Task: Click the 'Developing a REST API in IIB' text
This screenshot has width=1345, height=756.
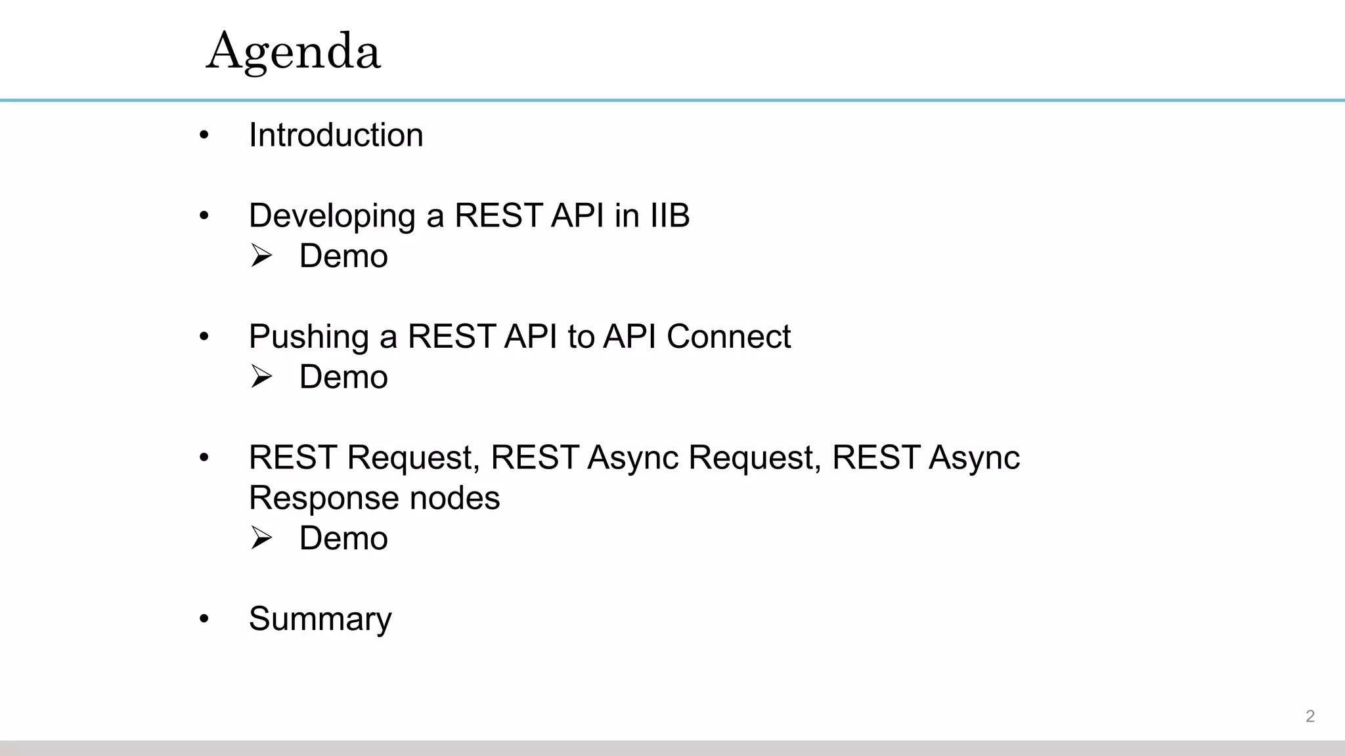Action: pos(469,215)
